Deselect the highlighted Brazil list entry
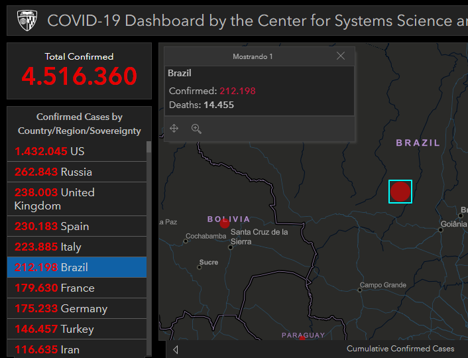The height and width of the screenshot is (358, 468). pyautogui.click(x=76, y=267)
